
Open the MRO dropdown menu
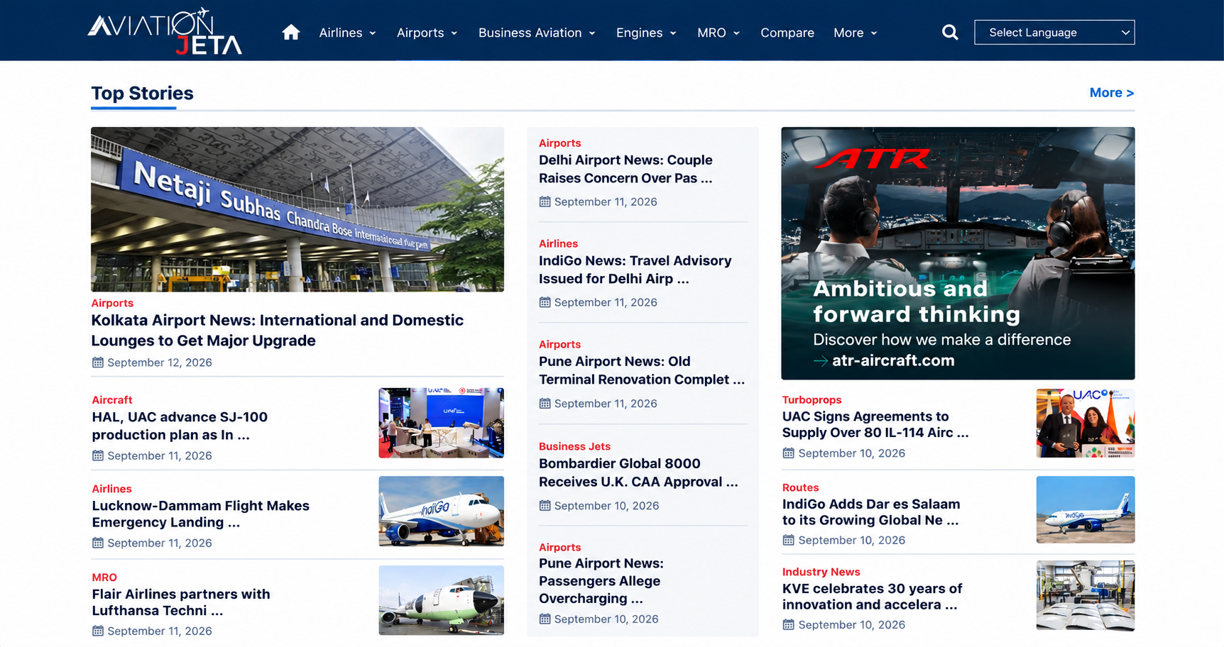[x=718, y=33]
